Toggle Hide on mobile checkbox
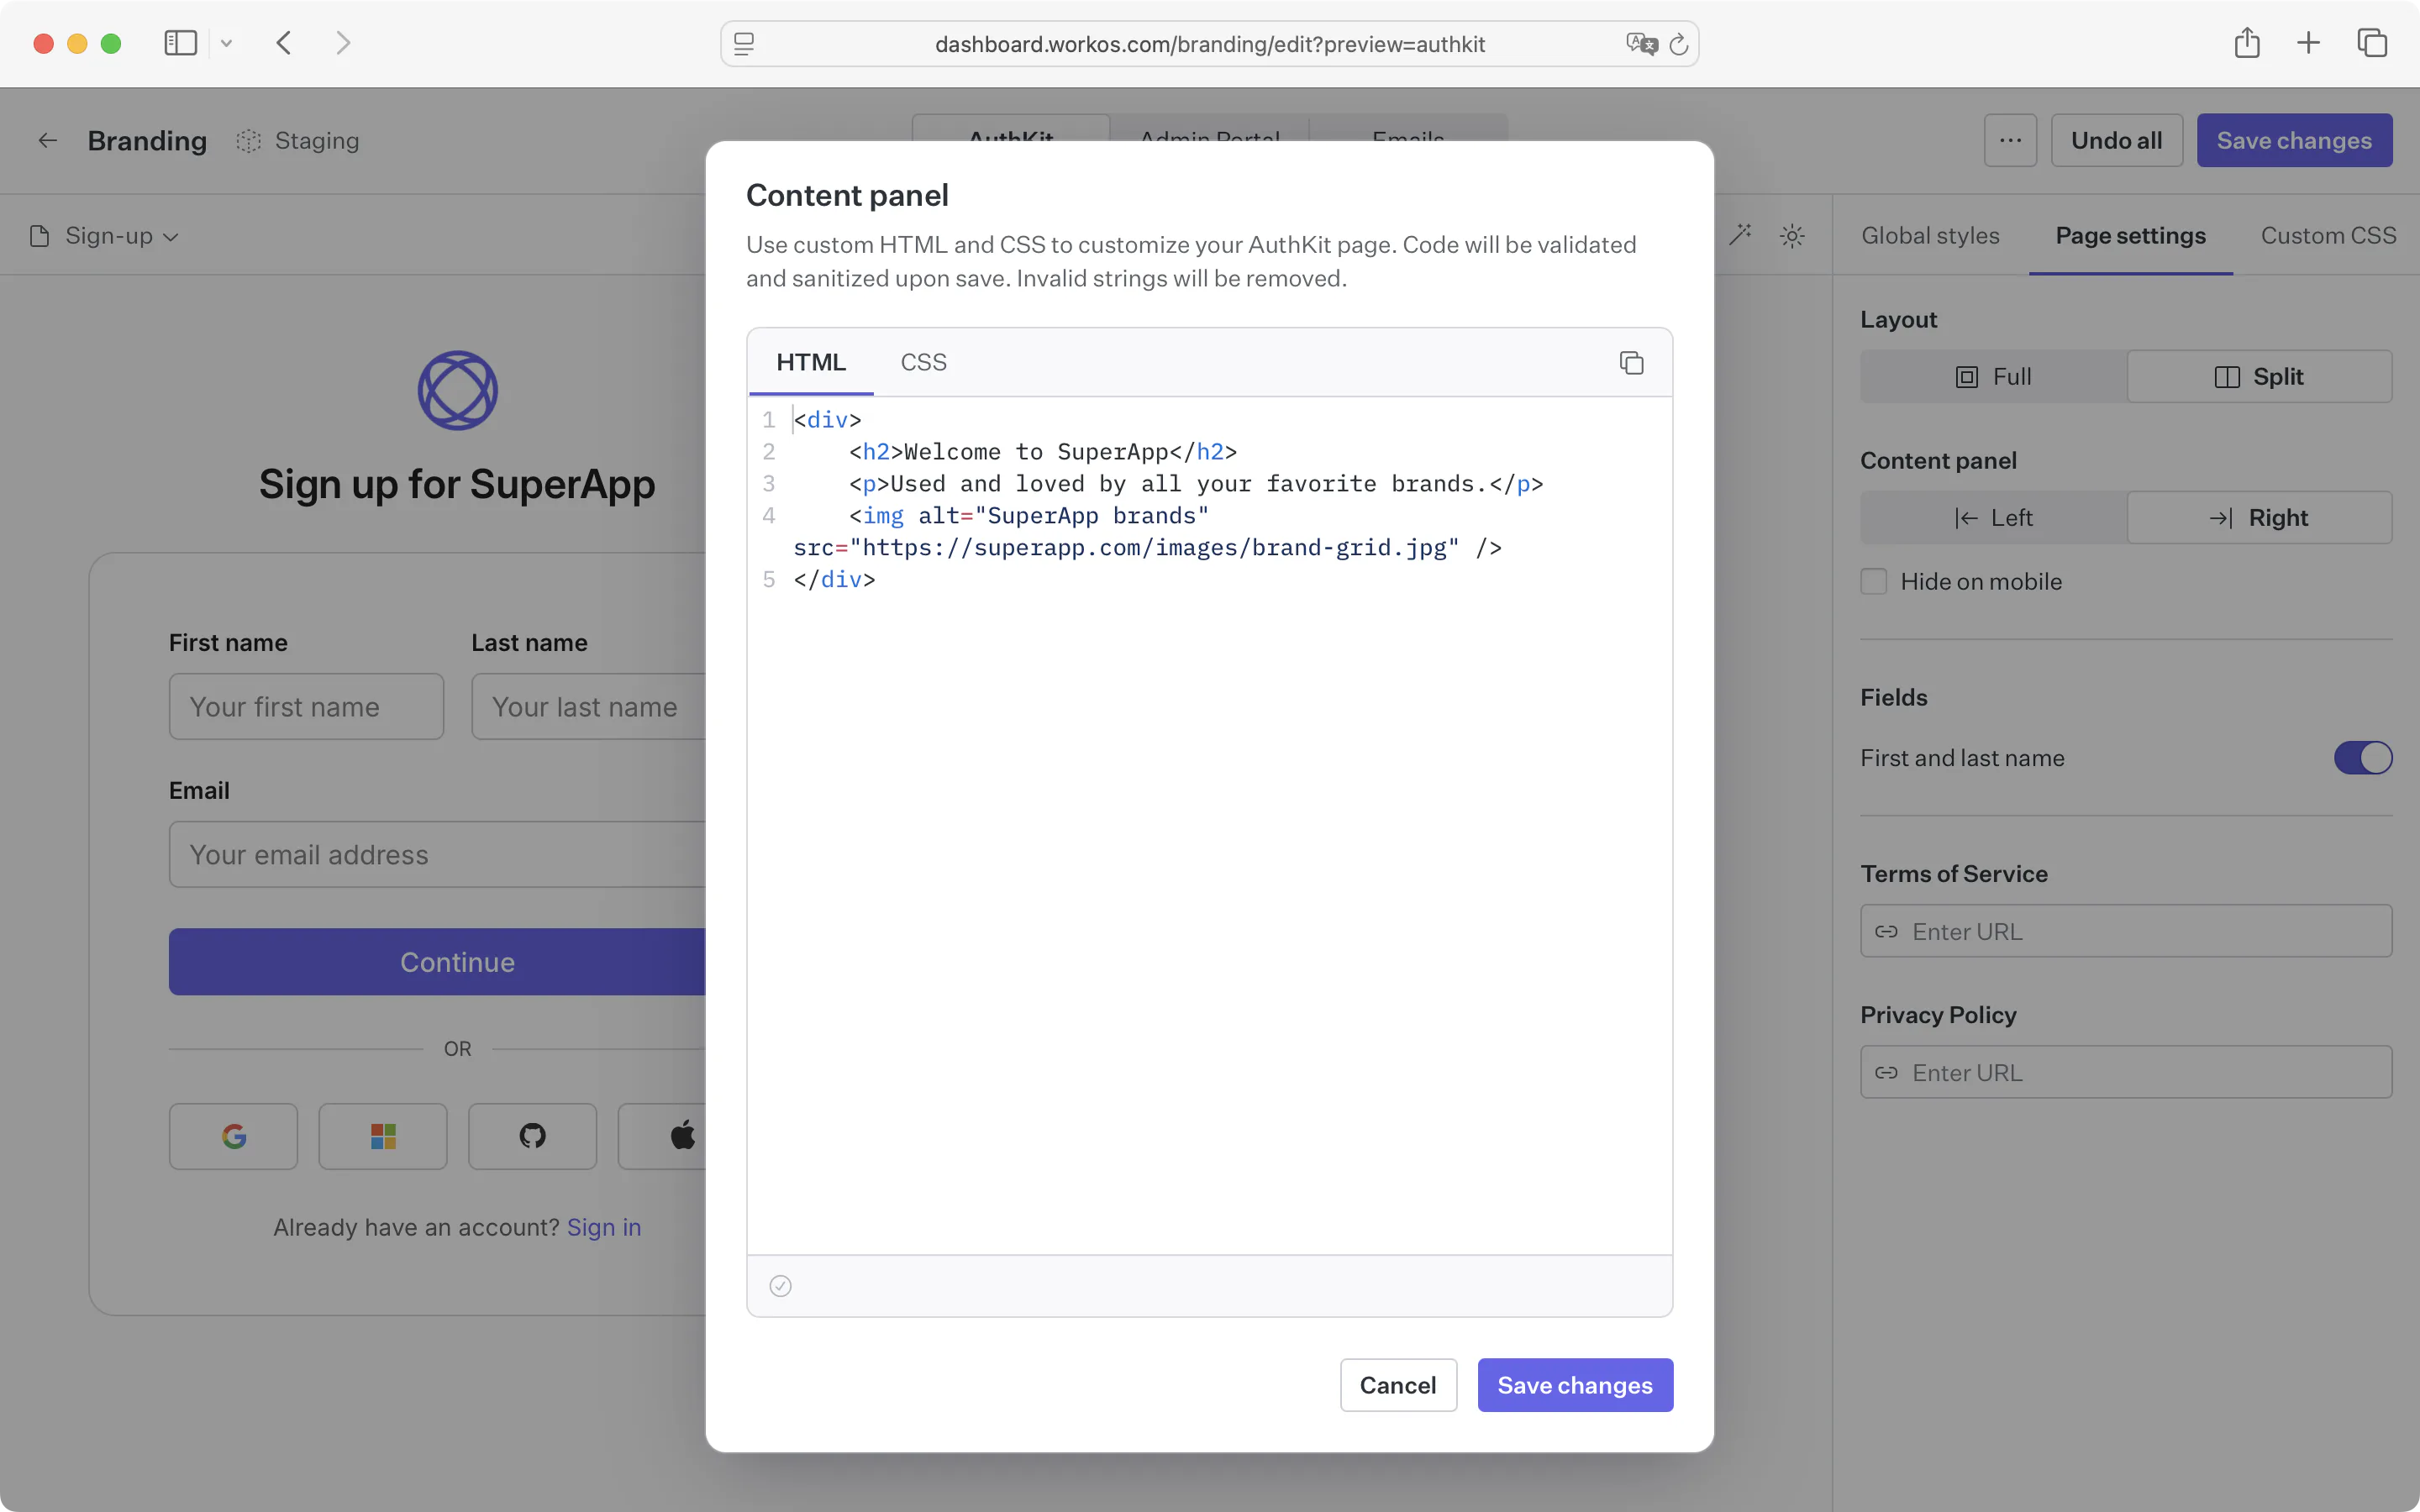The width and height of the screenshot is (2420, 1512). (1874, 581)
